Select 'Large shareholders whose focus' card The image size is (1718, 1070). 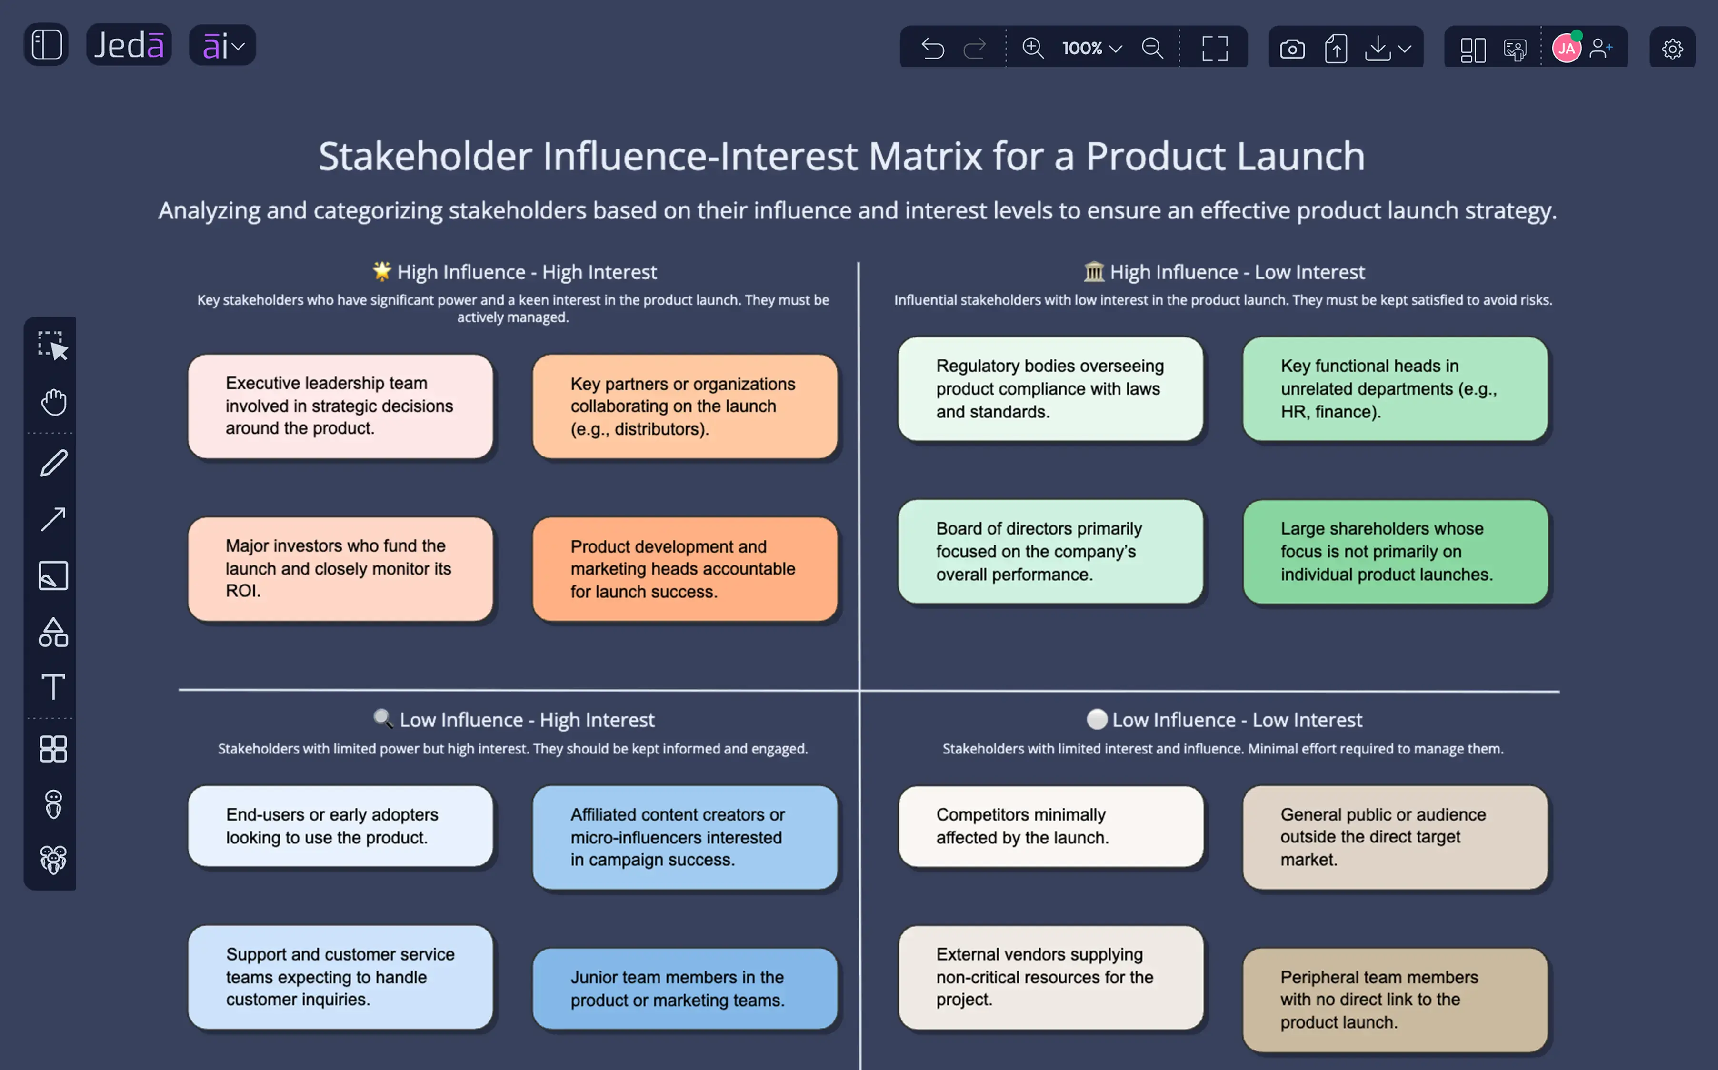point(1395,552)
